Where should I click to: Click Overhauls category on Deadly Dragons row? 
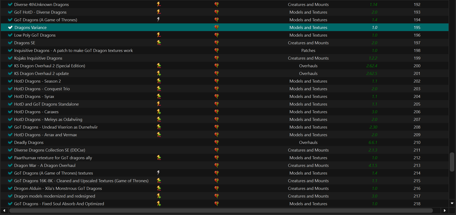[308, 143]
